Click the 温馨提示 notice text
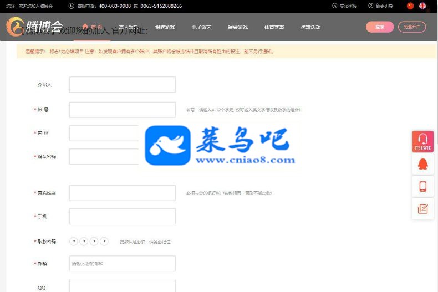 point(150,52)
